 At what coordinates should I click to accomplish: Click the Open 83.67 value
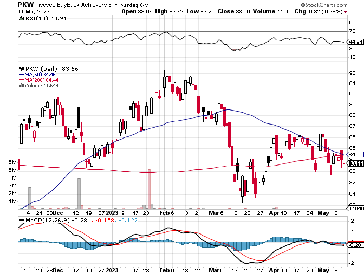click(136, 11)
